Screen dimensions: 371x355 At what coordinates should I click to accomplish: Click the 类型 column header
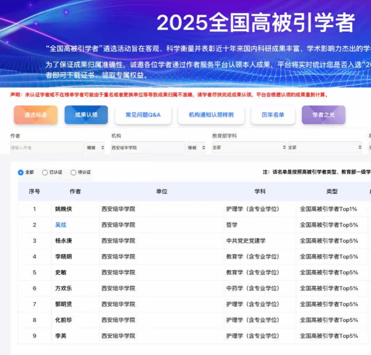(x=332, y=191)
